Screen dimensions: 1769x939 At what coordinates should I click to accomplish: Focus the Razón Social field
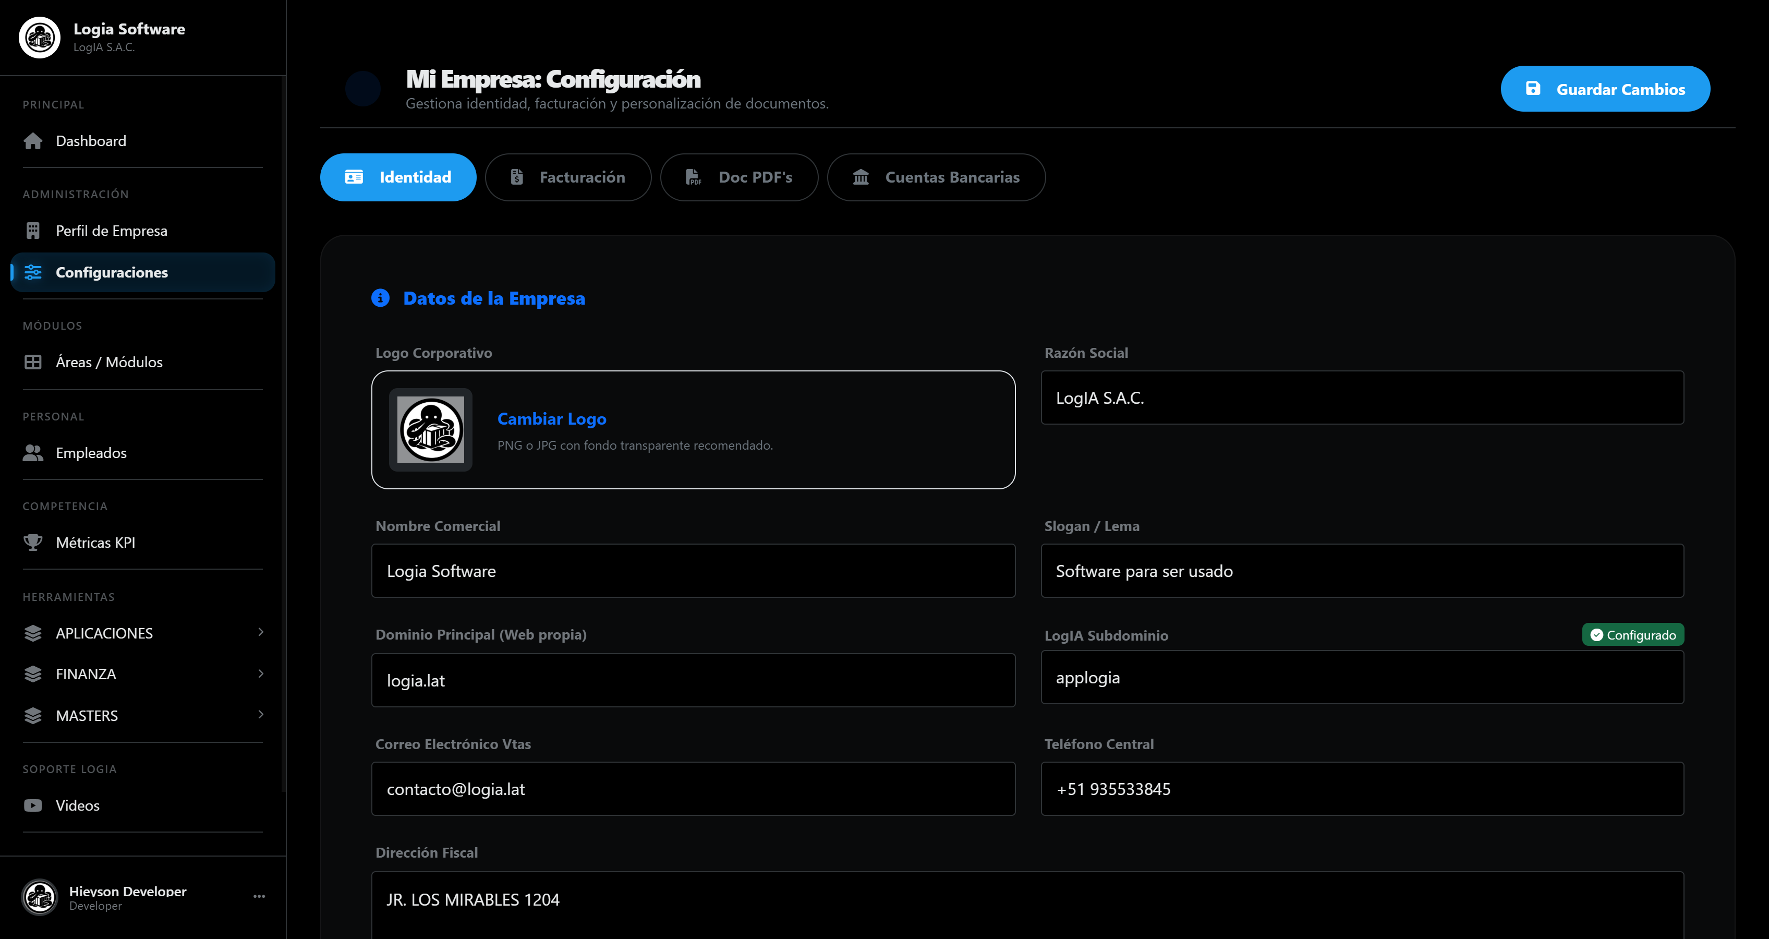point(1362,398)
